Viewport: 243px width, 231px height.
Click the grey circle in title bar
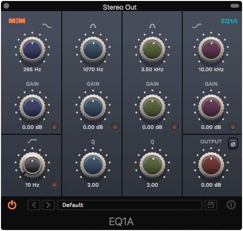click(x=6, y=6)
